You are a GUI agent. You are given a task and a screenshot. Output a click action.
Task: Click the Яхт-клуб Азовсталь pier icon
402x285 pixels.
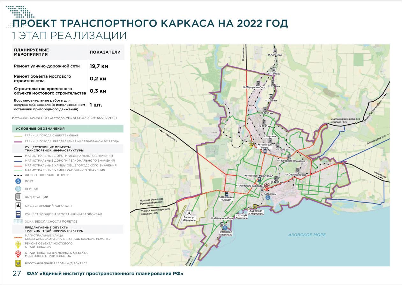(x=242, y=212)
